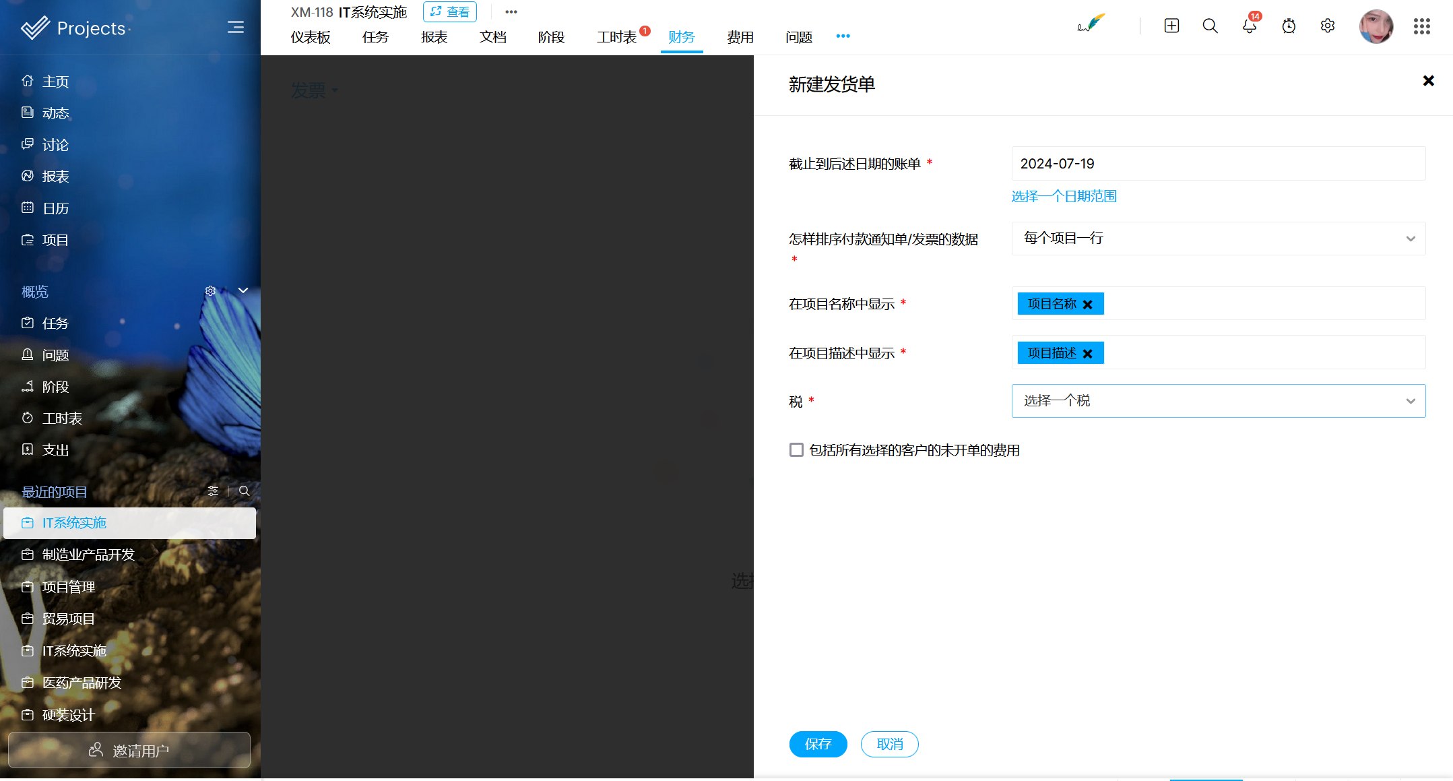Switch to the 问题 tab

coord(799,37)
